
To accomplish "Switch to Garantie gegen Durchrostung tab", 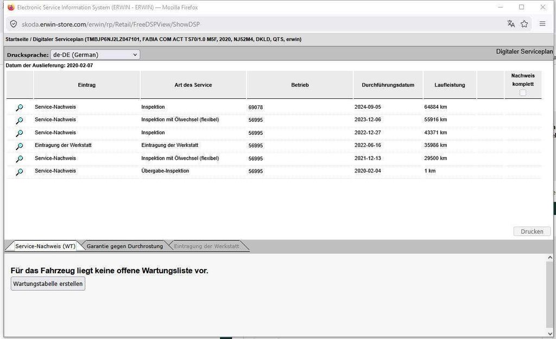I will [x=125, y=246].
